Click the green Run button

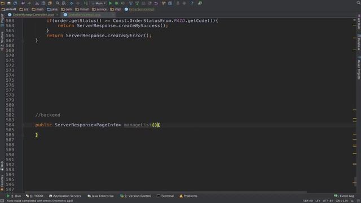click(x=111, y=3)
